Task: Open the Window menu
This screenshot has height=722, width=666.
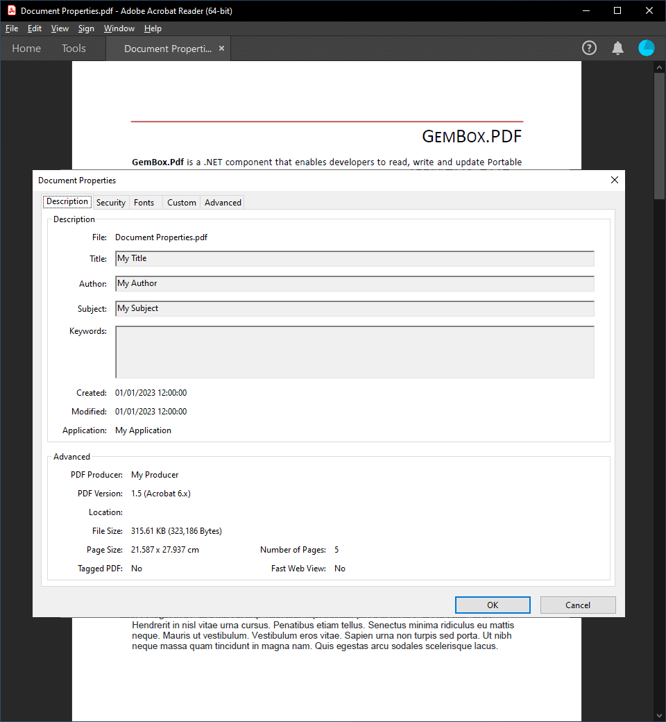Action: tap(119, 28)
